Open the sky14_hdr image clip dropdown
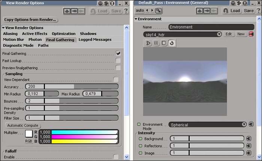Screen dimensions: 262x161 pos(183,34)
